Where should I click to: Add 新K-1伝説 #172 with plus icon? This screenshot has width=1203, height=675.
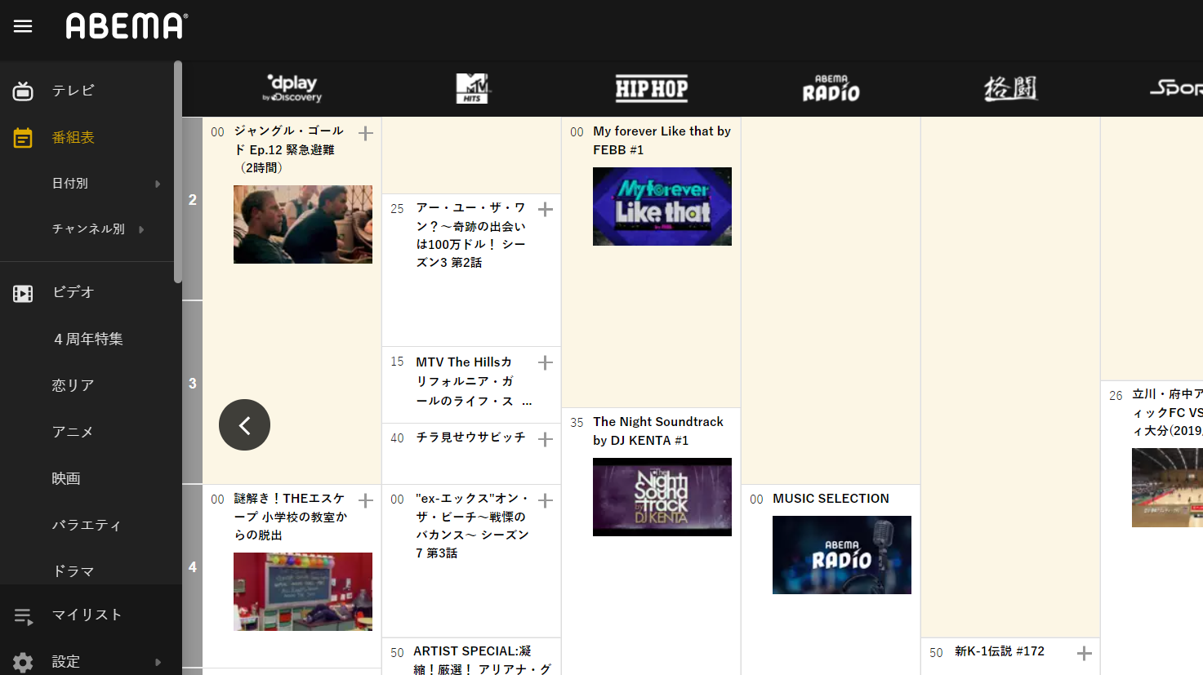point(1085,653)
